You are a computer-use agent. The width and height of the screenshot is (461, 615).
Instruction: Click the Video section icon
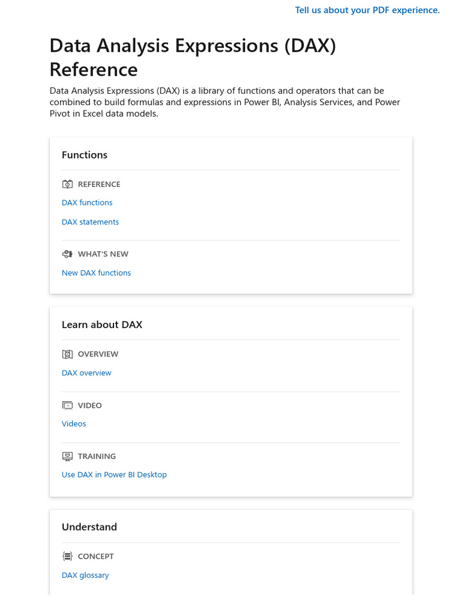[x=67, y=405]
